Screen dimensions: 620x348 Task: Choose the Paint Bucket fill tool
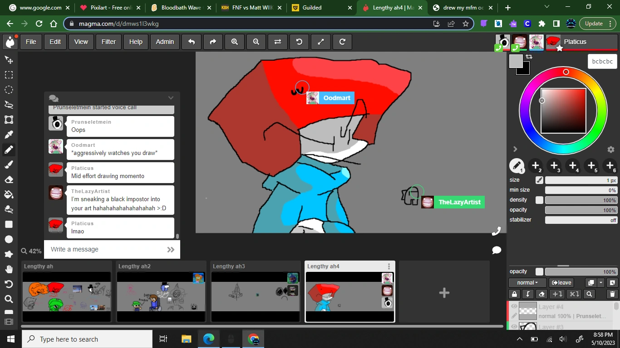click(9, 194)
